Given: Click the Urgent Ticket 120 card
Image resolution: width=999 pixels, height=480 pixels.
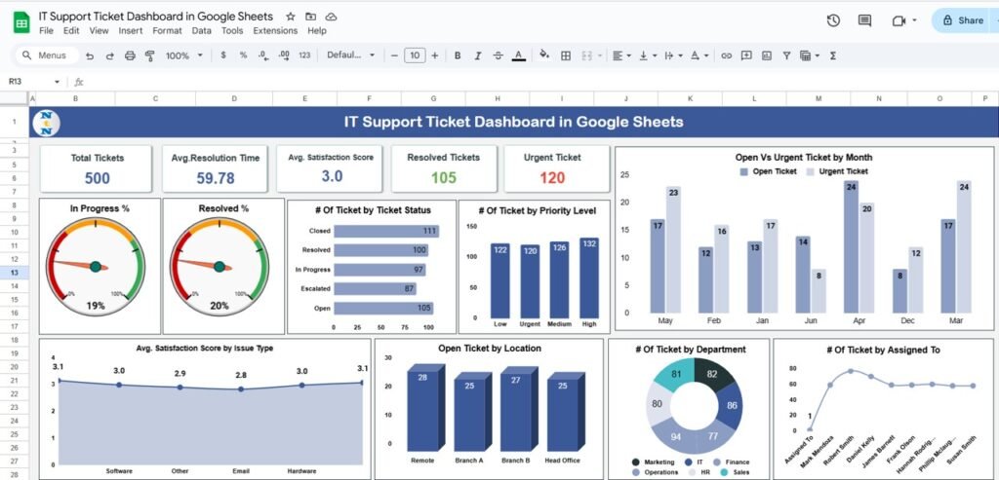Looking at the screenshot, I should coord(557,168).
